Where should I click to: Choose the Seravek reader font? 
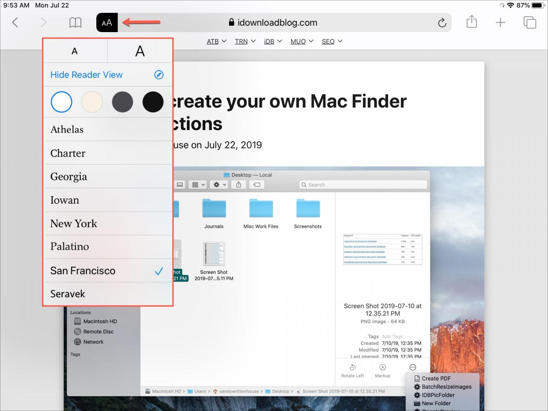coord(109,294)
